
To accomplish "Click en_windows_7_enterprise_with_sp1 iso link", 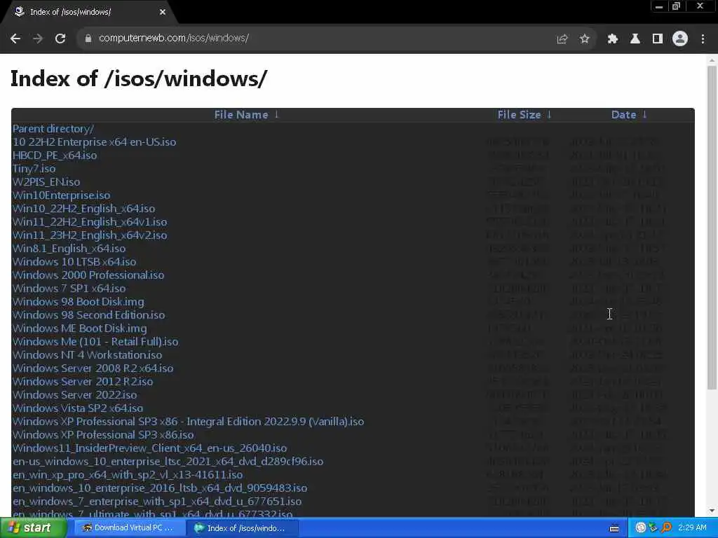I will tap(157, 502).
